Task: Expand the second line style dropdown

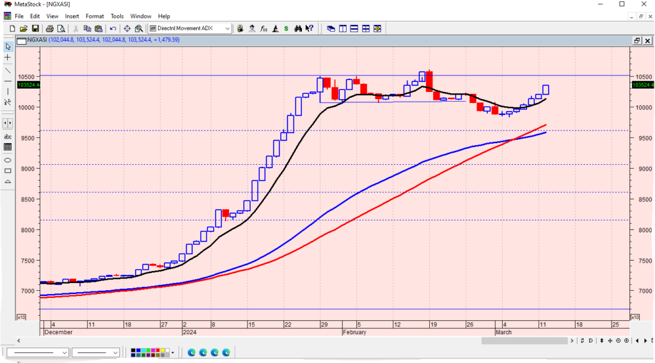Action: pos(115,352)
